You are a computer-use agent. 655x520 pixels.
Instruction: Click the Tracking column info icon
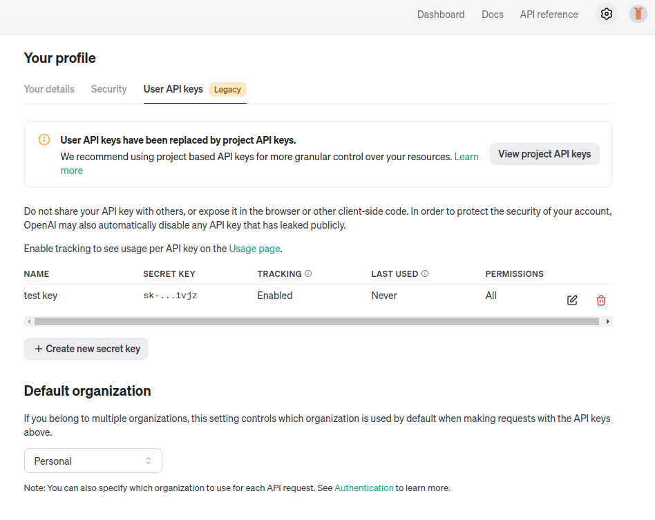coord(308,273)
